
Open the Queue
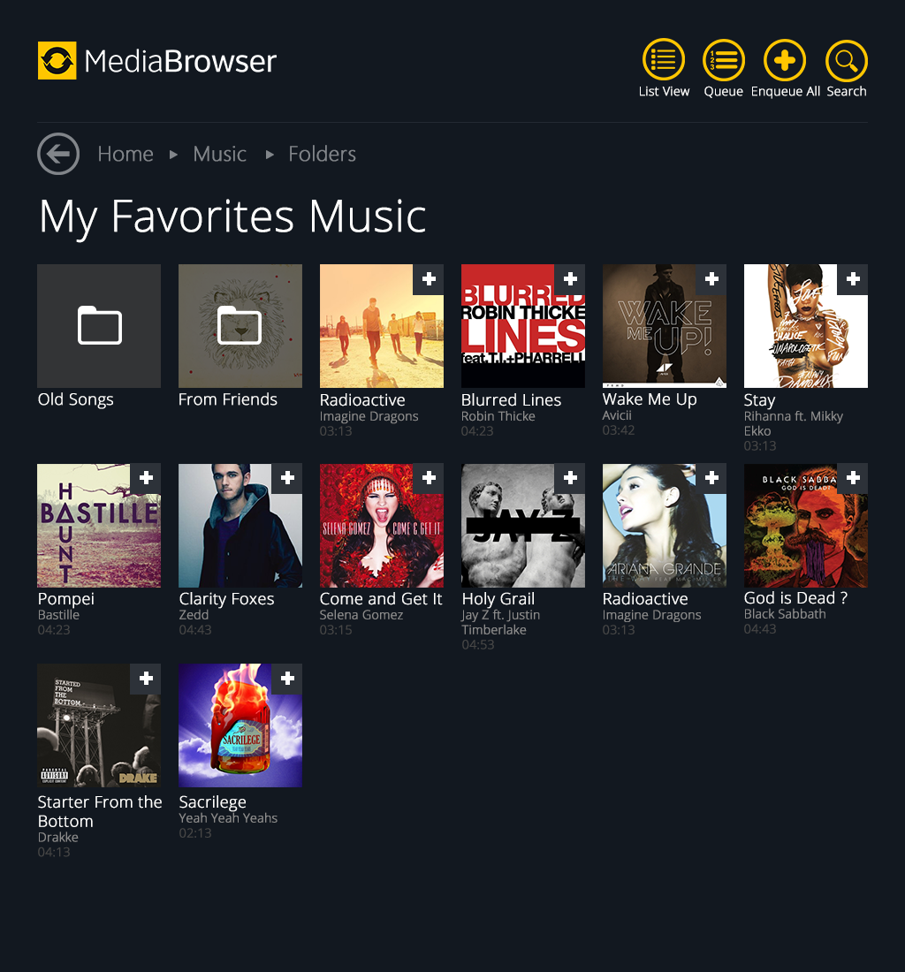tap(723, 68)
